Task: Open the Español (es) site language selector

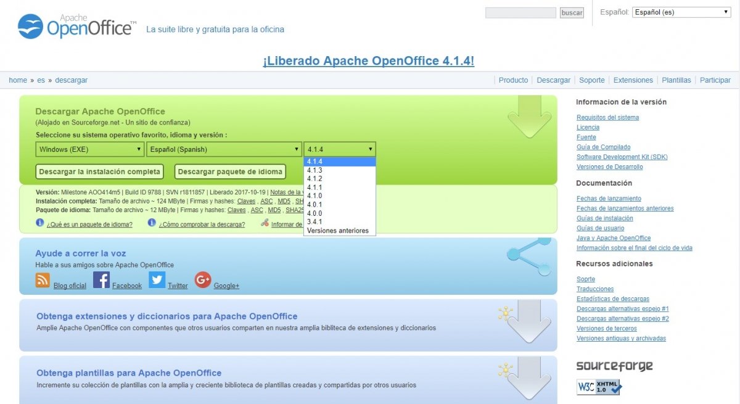Action: 681,12
